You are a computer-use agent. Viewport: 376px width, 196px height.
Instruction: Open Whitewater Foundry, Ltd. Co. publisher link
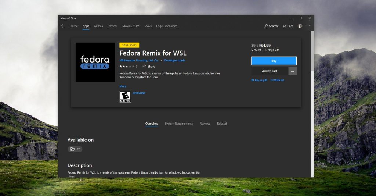(139, 60)
